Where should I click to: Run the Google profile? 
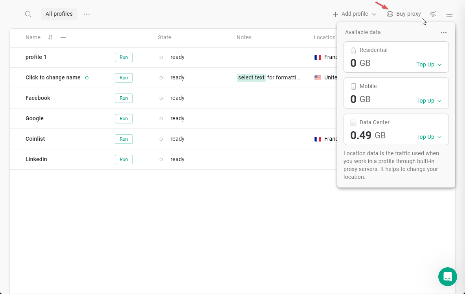pos(124,119)
